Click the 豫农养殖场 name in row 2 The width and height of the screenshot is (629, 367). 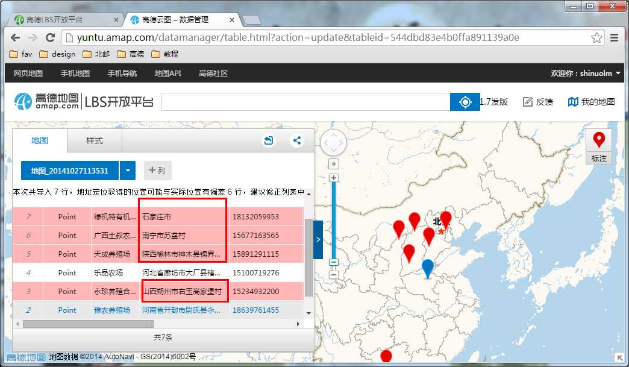tap(112, 310)
